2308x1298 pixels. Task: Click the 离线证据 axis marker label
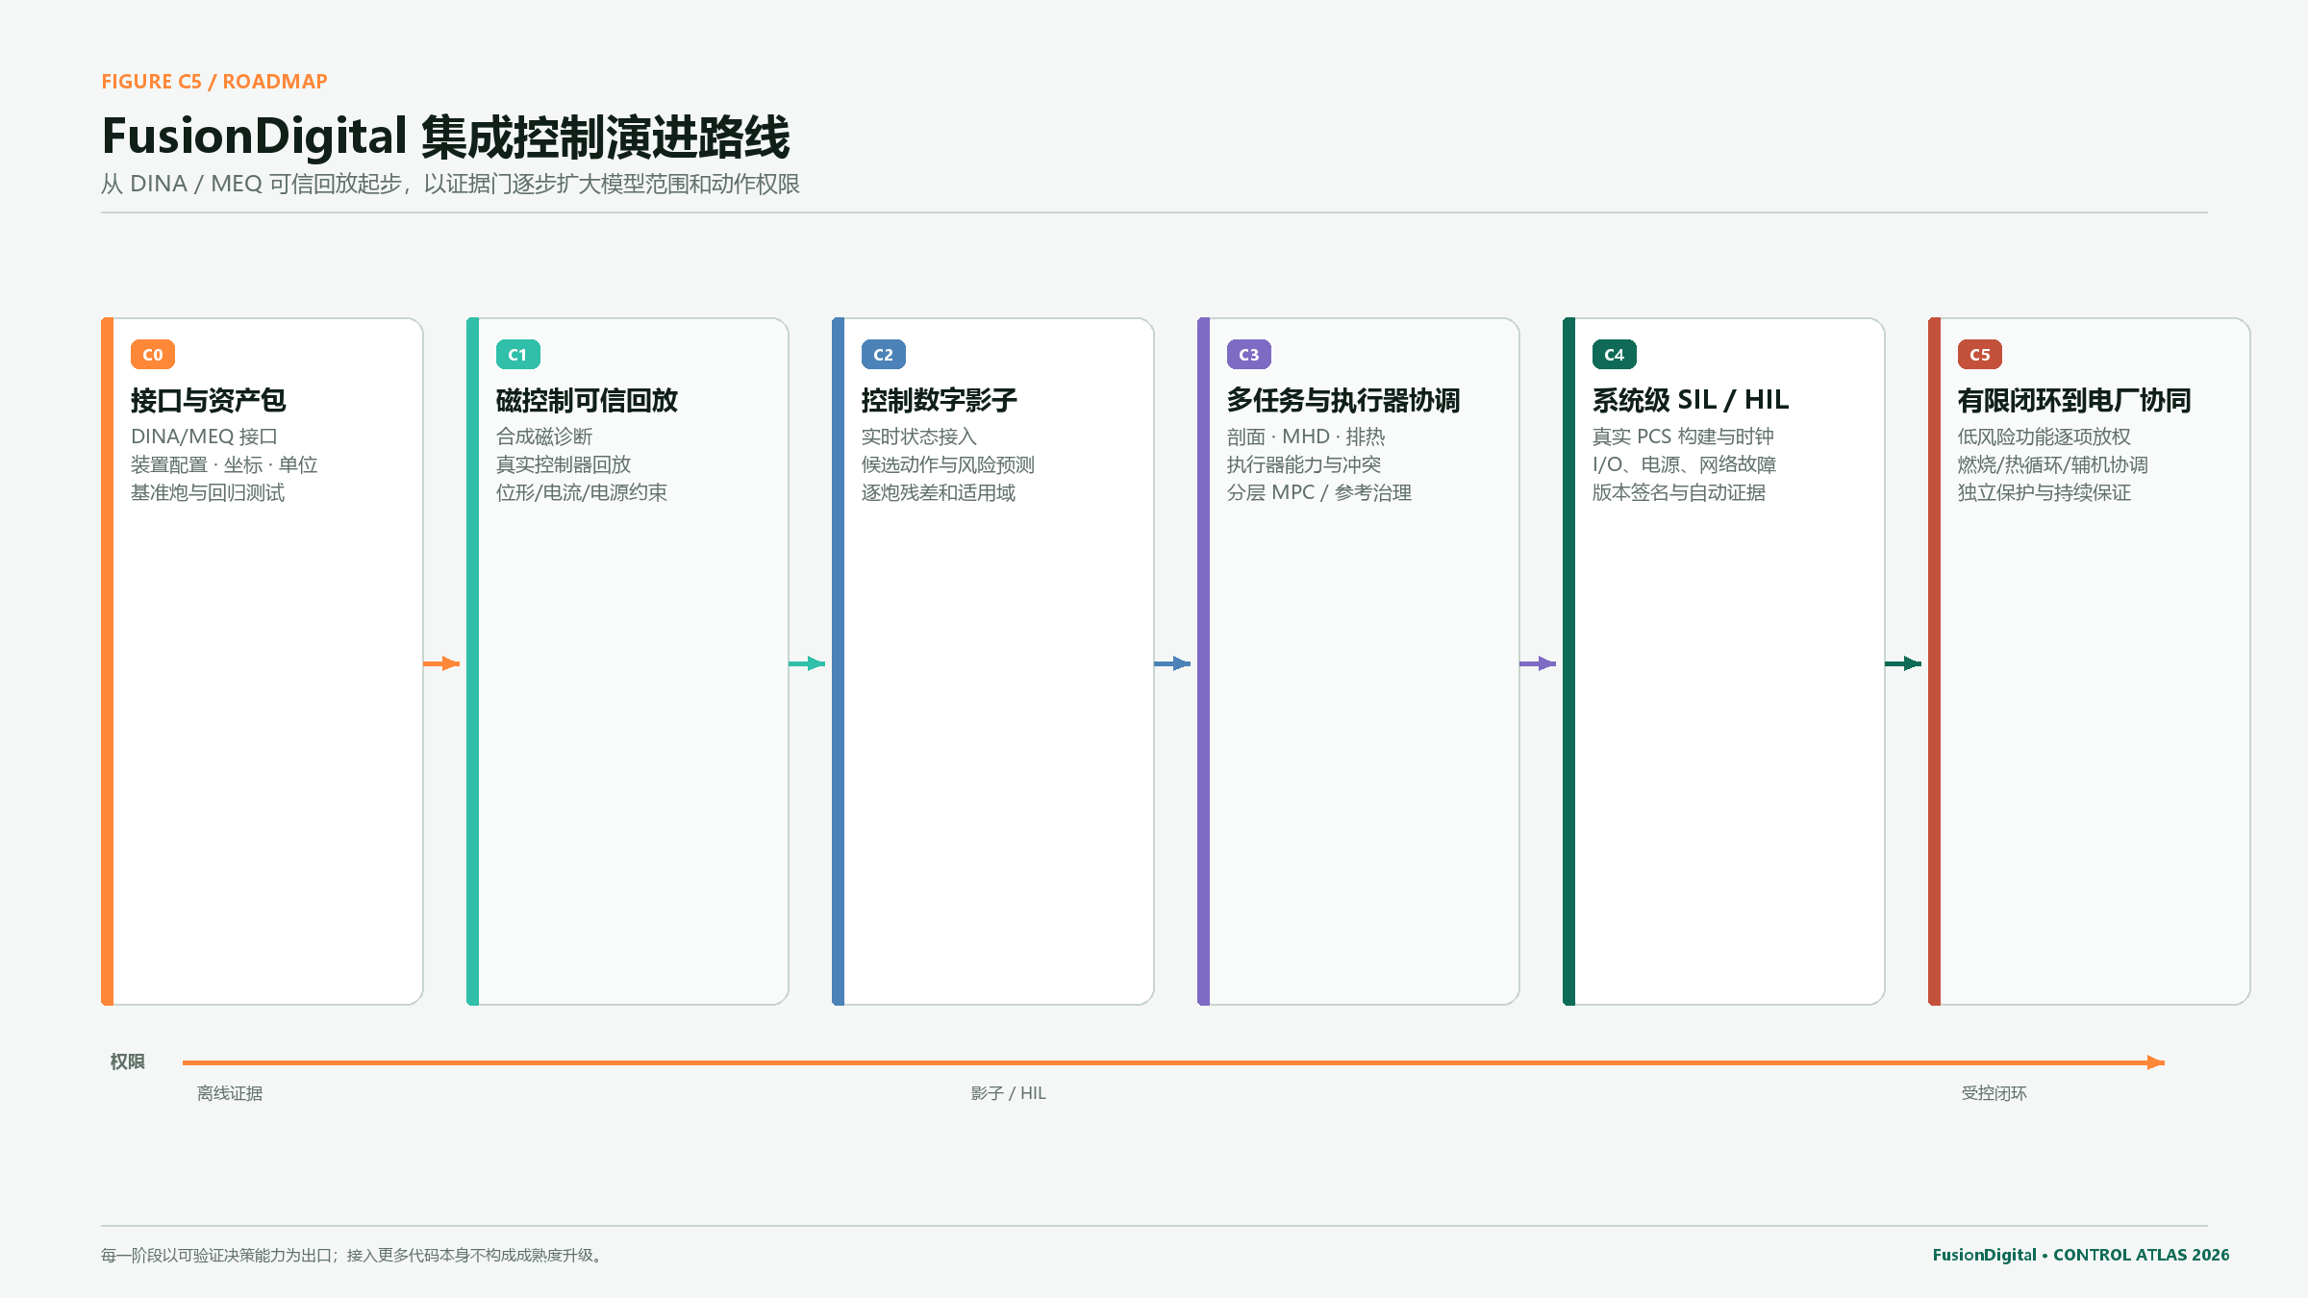click(x=230, y=1093)
